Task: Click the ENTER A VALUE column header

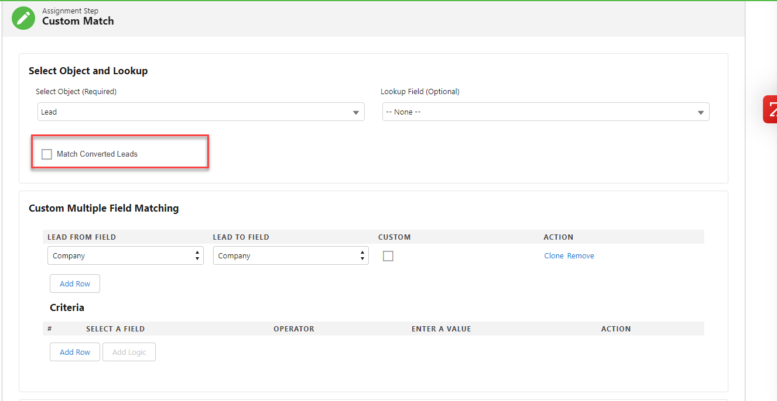Action: [x=441, y=329]
